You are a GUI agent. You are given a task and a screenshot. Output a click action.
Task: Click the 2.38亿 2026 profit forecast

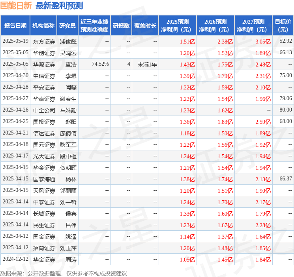coord(225,42)
